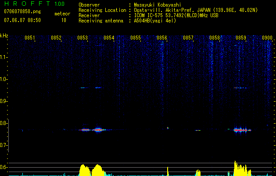276x176 pixels.
Task: Click the date stamp 07.06.07 08:50
Action: (22, 20)
